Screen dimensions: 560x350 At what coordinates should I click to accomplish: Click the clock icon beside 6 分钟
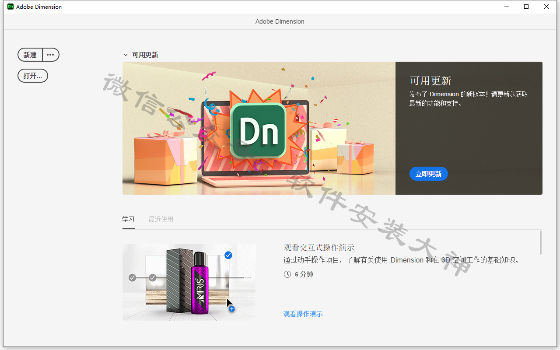coord(287,274)
